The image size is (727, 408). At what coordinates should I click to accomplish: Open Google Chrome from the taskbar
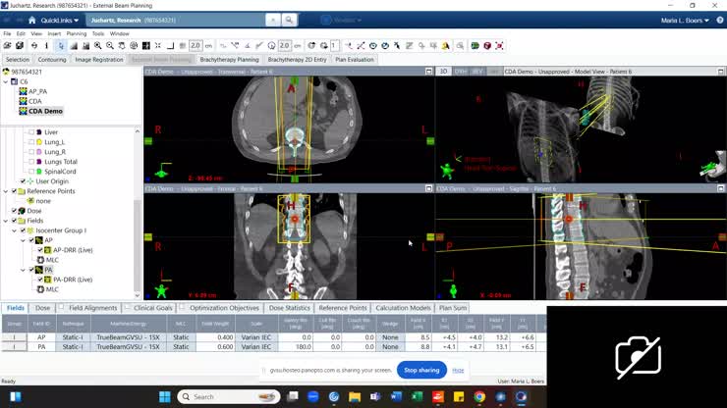click(479, 397)
